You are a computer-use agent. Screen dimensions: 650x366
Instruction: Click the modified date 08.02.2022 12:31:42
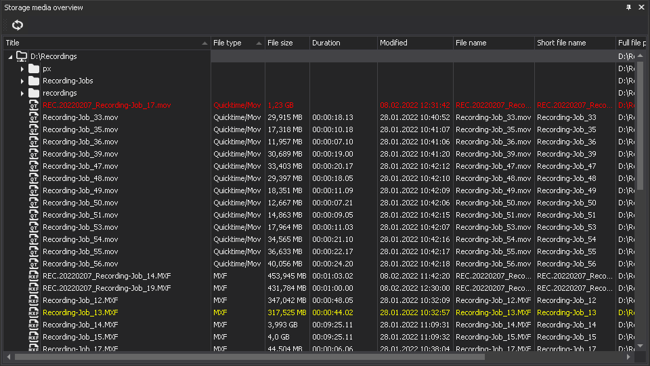(415, 106)
